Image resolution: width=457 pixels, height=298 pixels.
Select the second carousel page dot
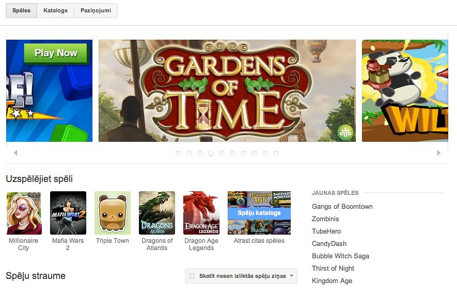coord(189,153)
